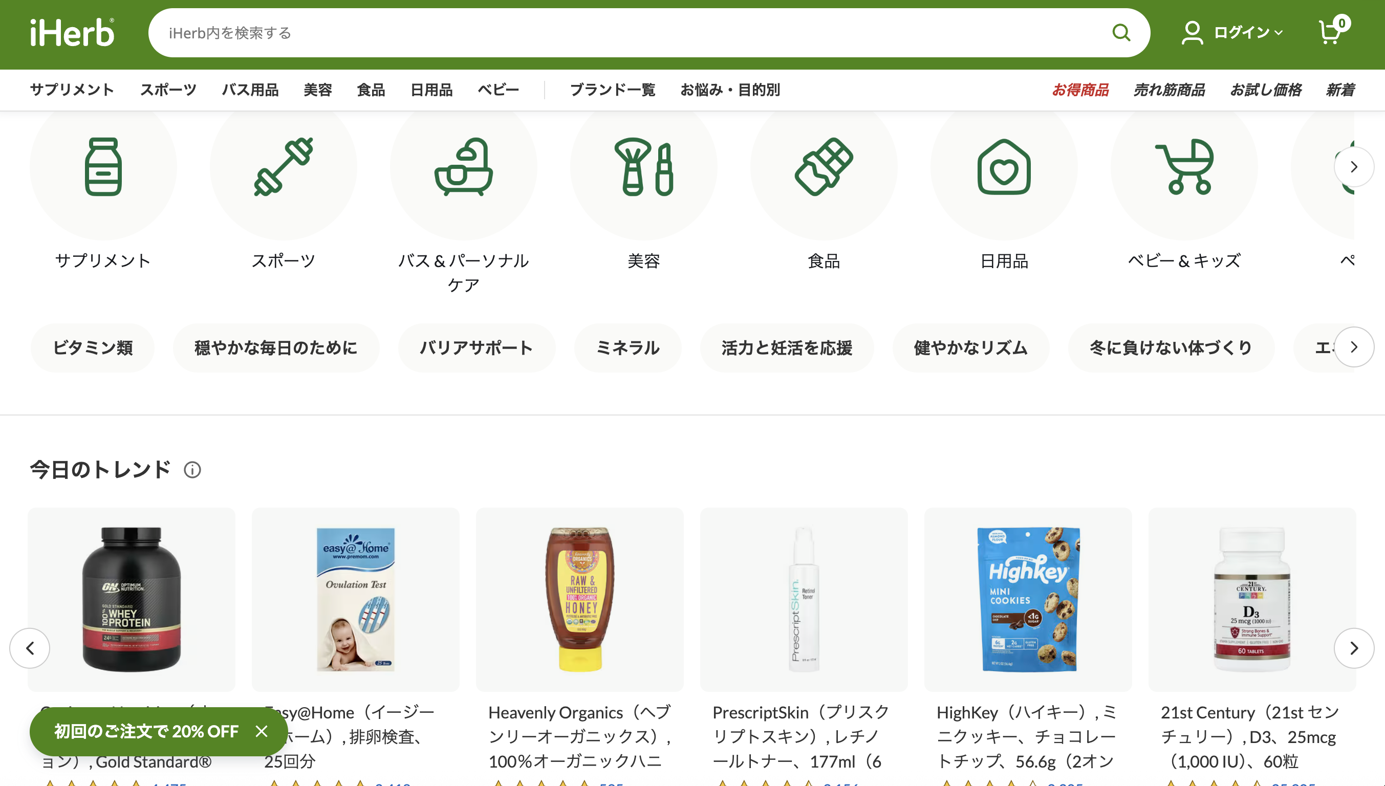Select the 冬に負けない体づくり chip
Viewport: 1385px width, 786px height.
pos(1171,347)
